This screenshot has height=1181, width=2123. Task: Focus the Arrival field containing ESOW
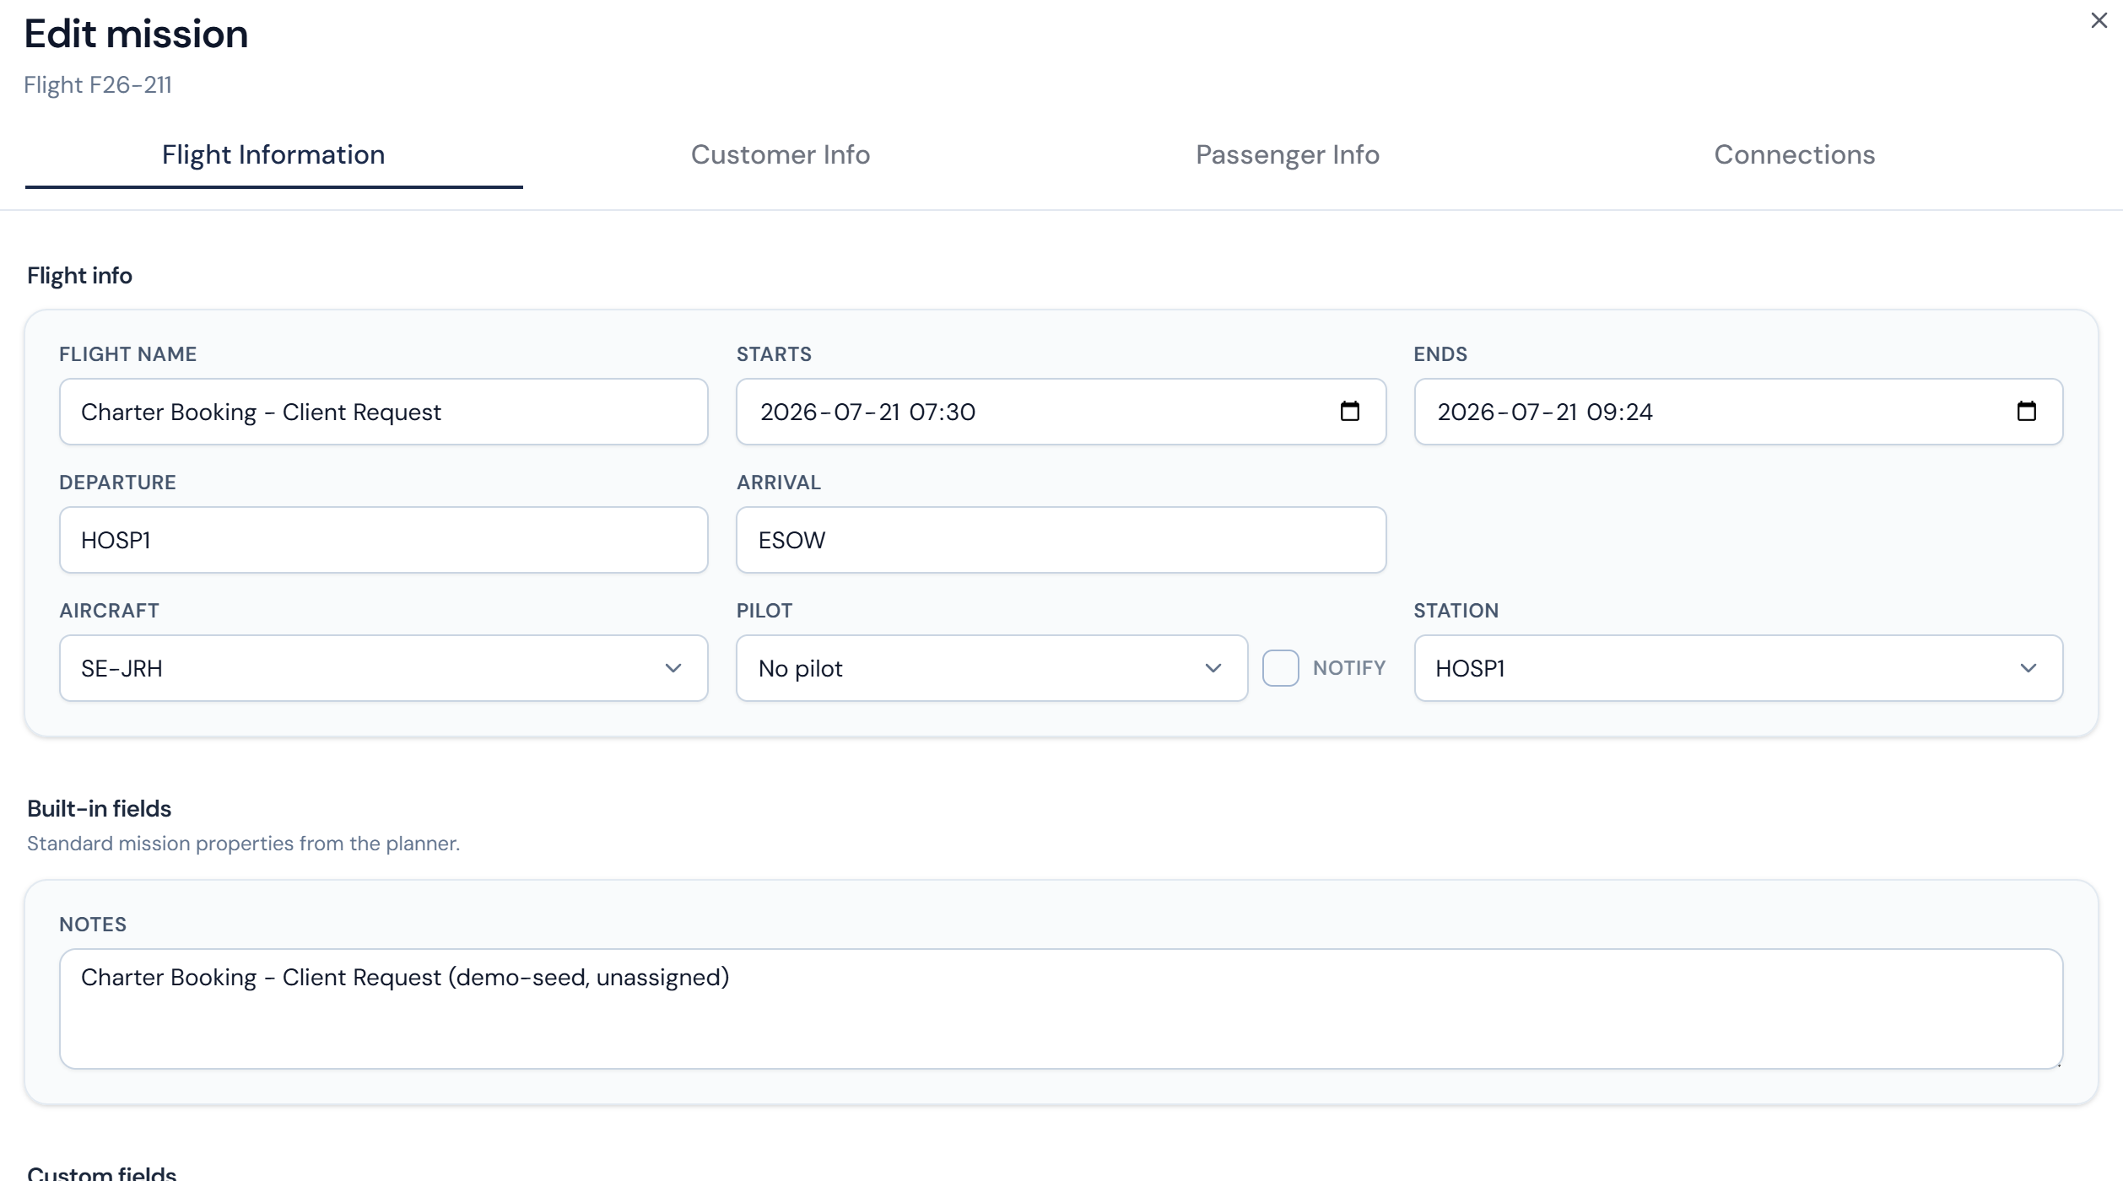[1061, 540]
